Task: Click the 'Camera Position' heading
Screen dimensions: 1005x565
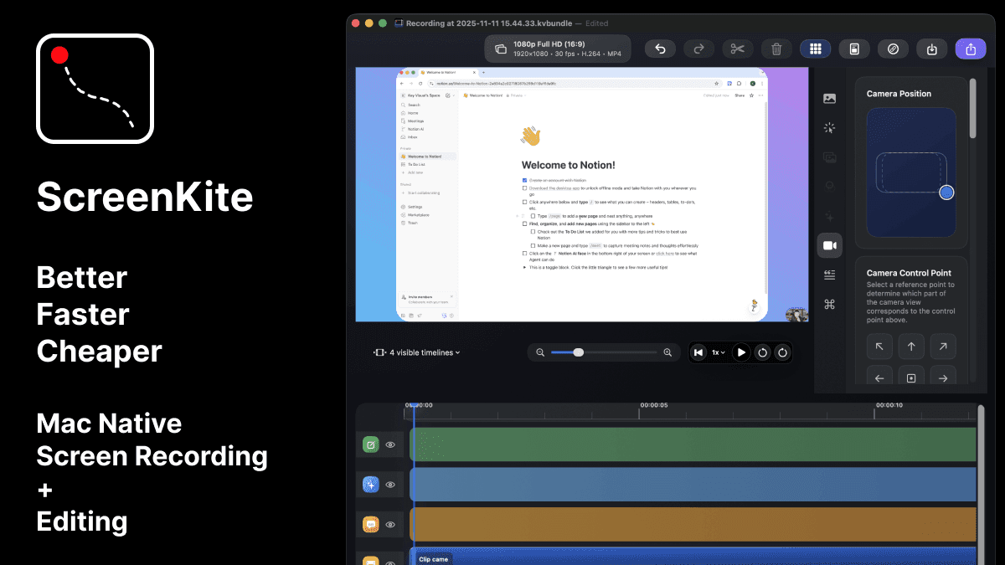Action: tap(899, 94)
